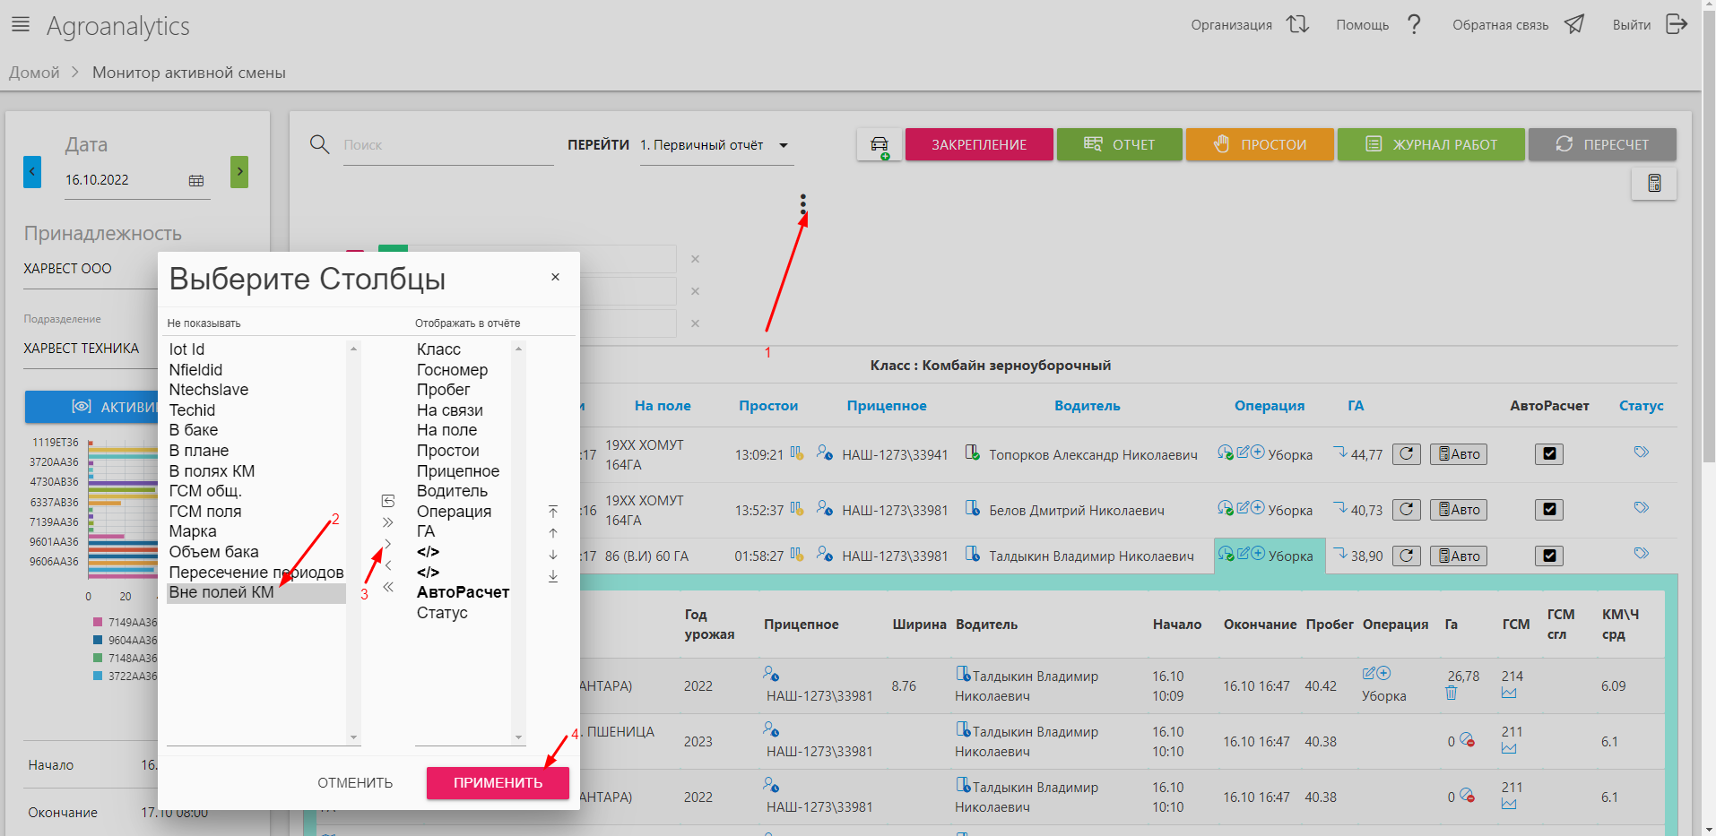Image resolution: width=1716 pixels, height=836 pixels.
Task: Click the add vehicle car icon
Action: (879, 145)
